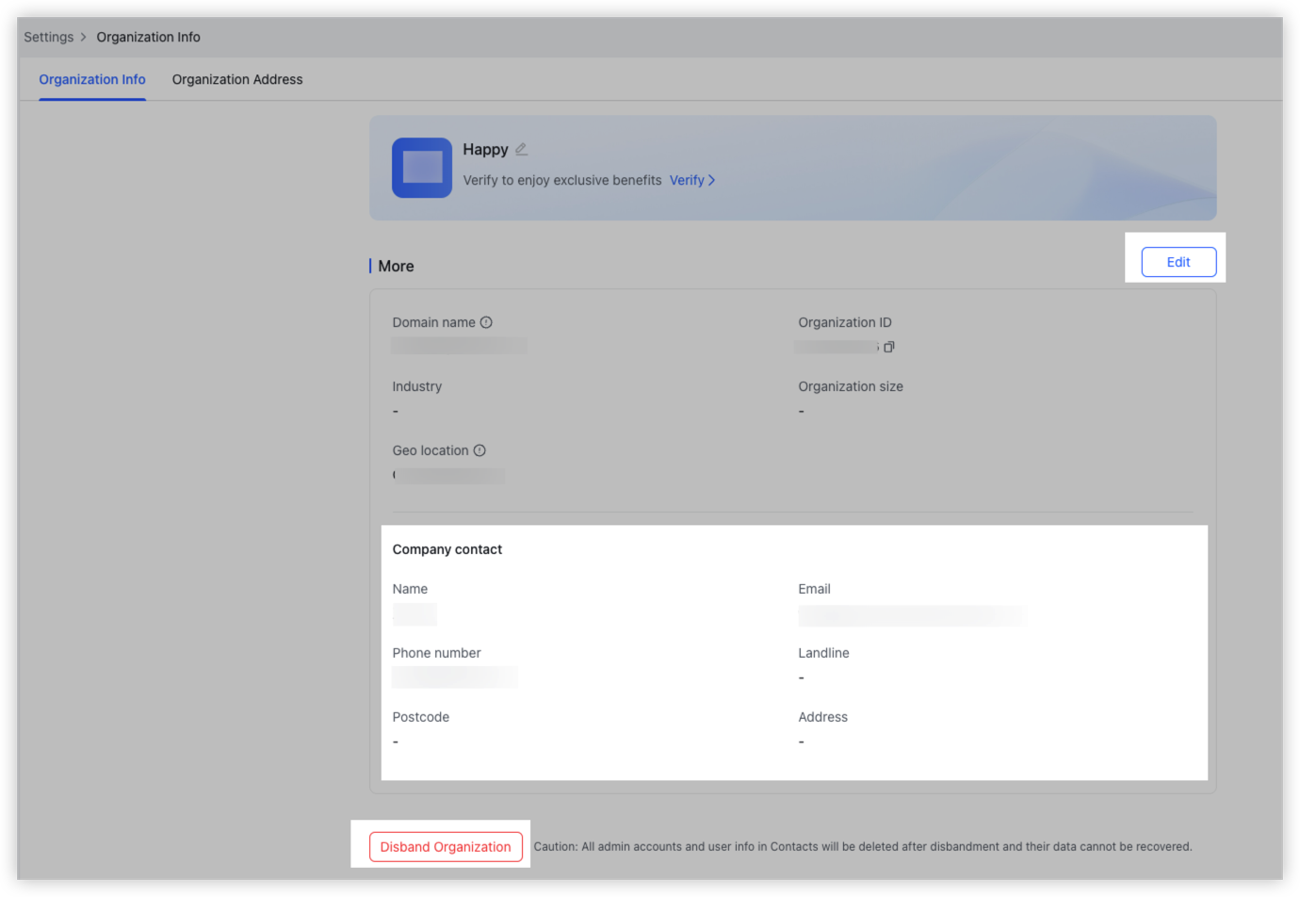Click the pencil icon beside Happy

tap(521, 149)
